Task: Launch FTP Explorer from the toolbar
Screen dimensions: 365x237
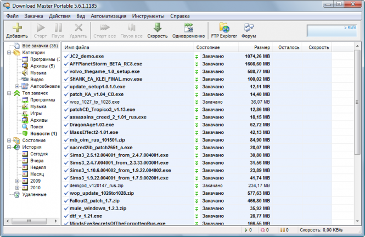Action: (x=224, y=27)
